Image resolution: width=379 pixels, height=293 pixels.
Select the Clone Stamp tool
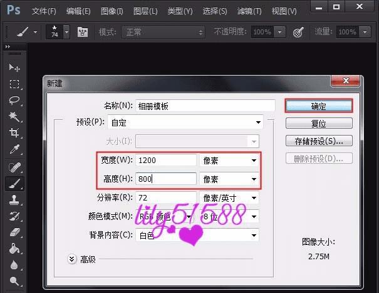pyautogui.click(x=14, y=200)
